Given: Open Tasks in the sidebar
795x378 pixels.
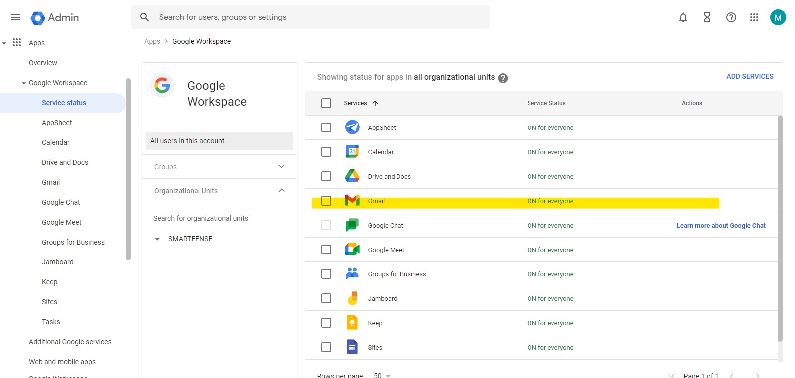Looking at the screenshot, I should point(51,322).
